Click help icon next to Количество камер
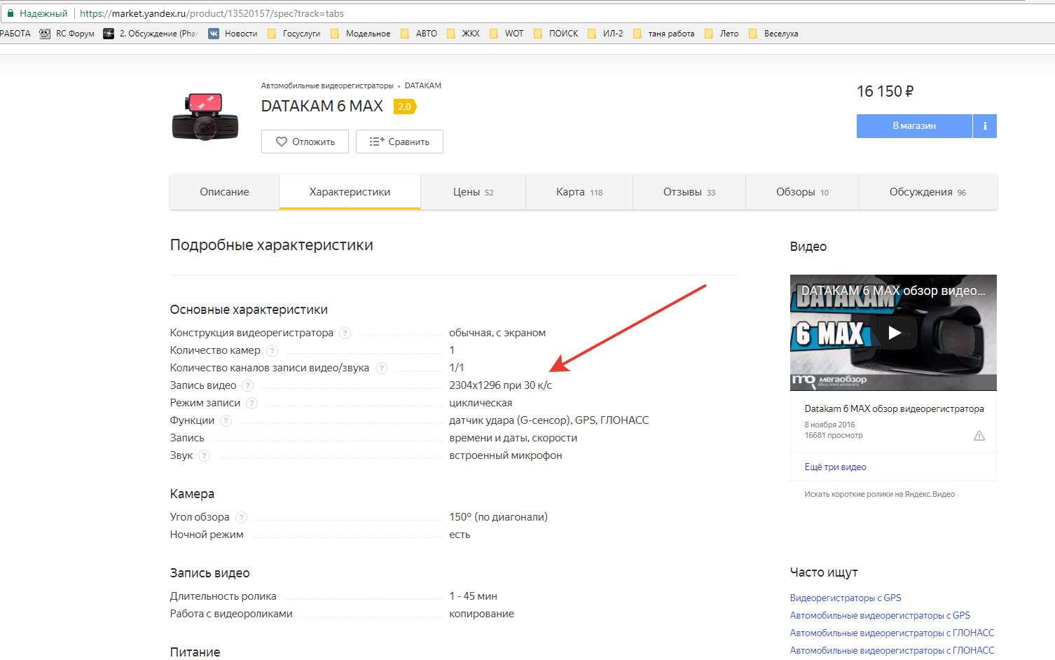1055x660 pixels. (x=272, y=350)
